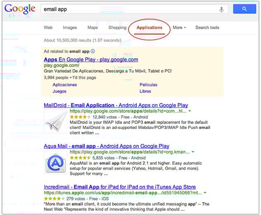Click the Juegos sitelink
This screenshot has width=261, height=215.
click(59, 91)
